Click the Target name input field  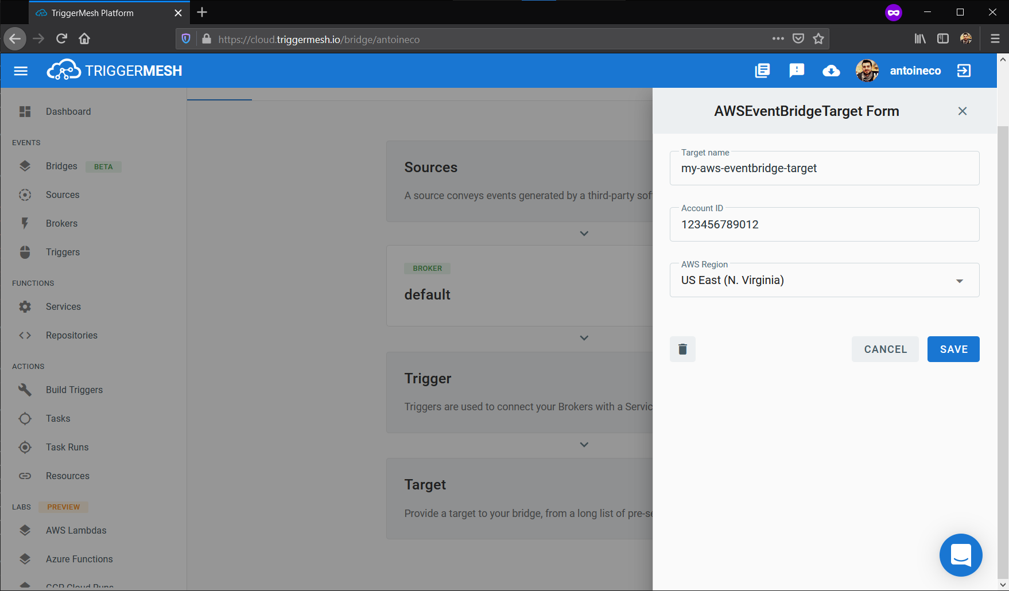pyautogui.click(x=824, y=168)
